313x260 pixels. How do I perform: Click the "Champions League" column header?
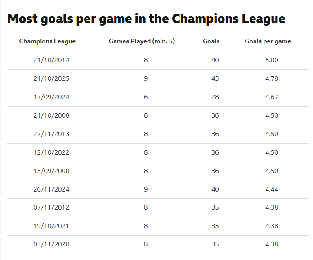pyautogui.click(x=47, y=41)
